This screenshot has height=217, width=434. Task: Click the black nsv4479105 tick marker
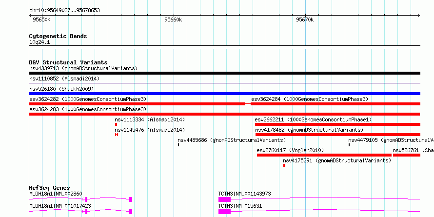(349, 145)
